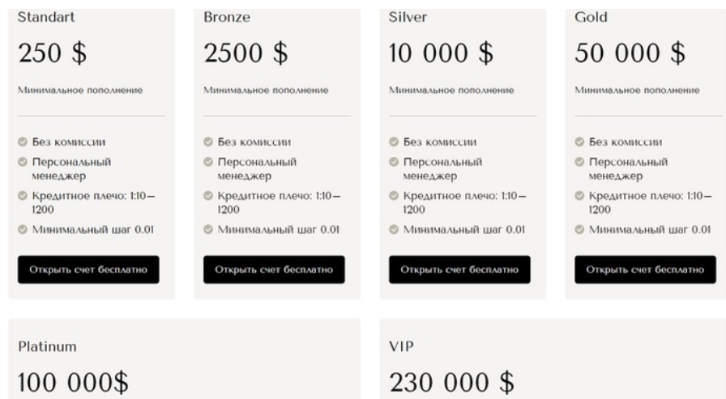The height and width of the screenshot is (399, 726).
Task: Click the Silver 10 000 $ price
Action: point(442,53)
